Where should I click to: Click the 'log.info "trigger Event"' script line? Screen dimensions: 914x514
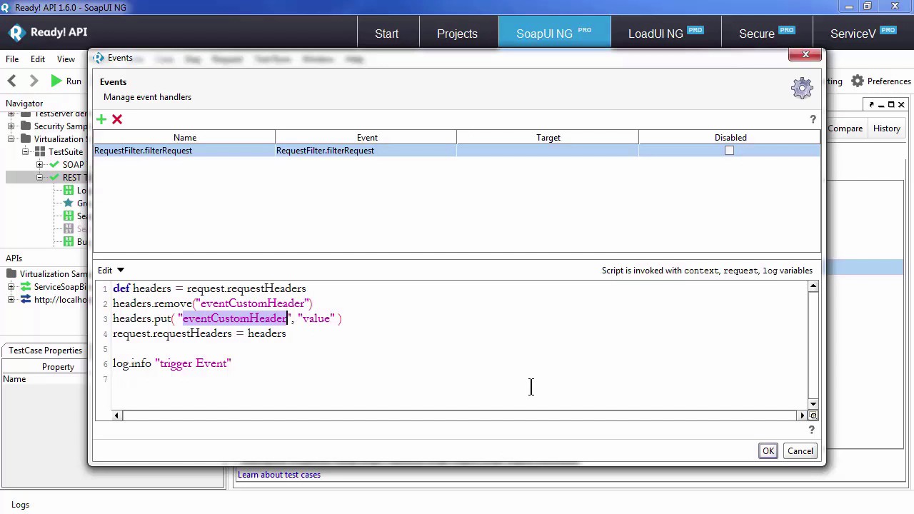click(x=172, y=363)
